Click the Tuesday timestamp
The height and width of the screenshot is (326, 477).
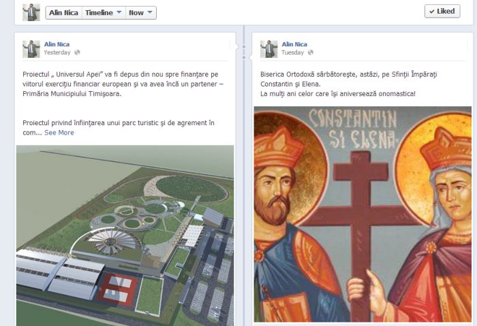[x=292, y=52]
